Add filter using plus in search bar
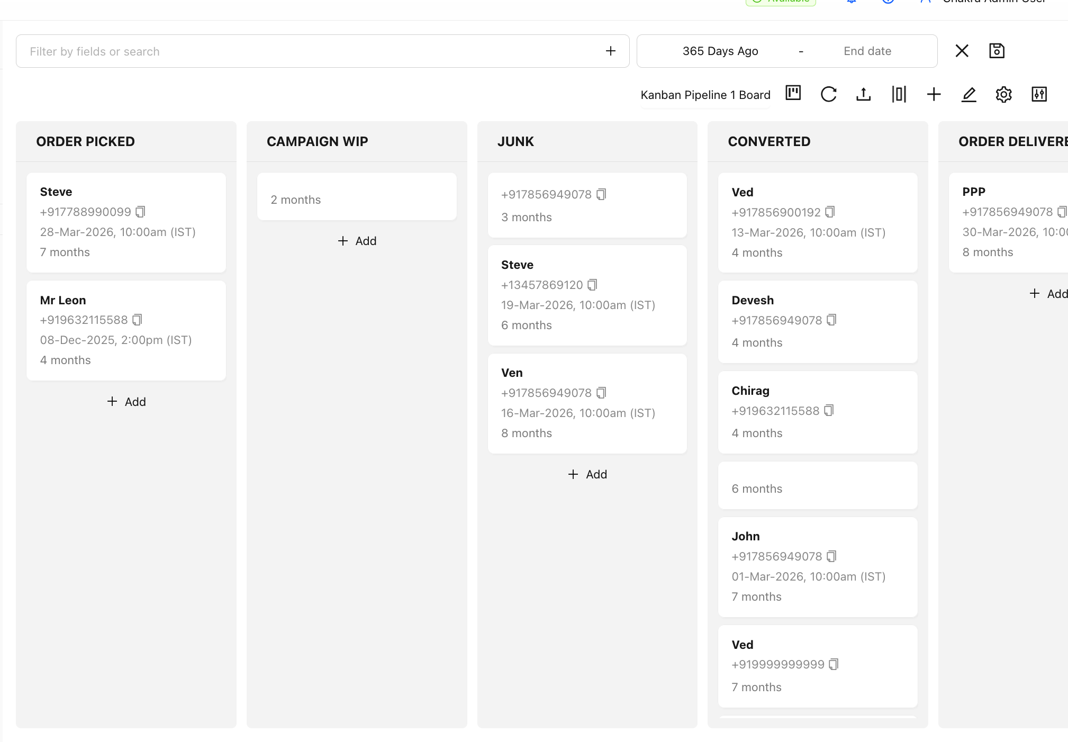Screen dimensions: 1068x742 [x=611, y=51]
